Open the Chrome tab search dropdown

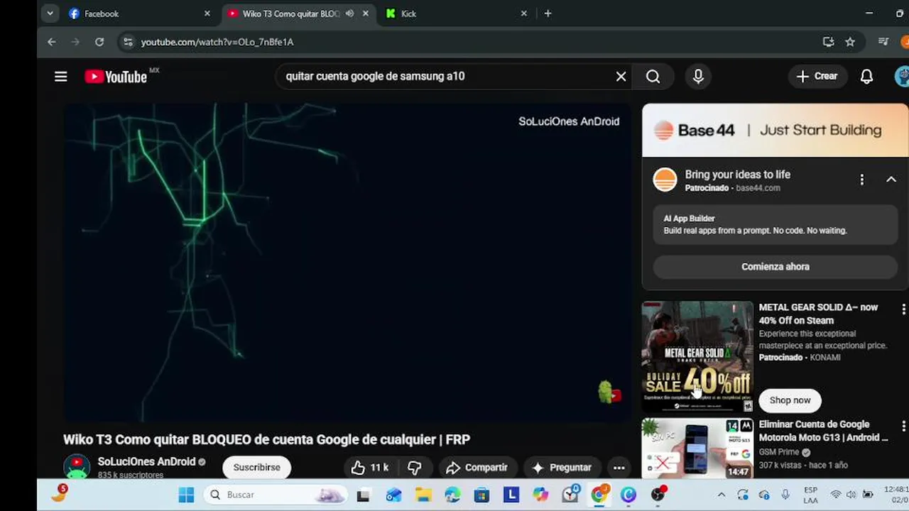(50, 13)
